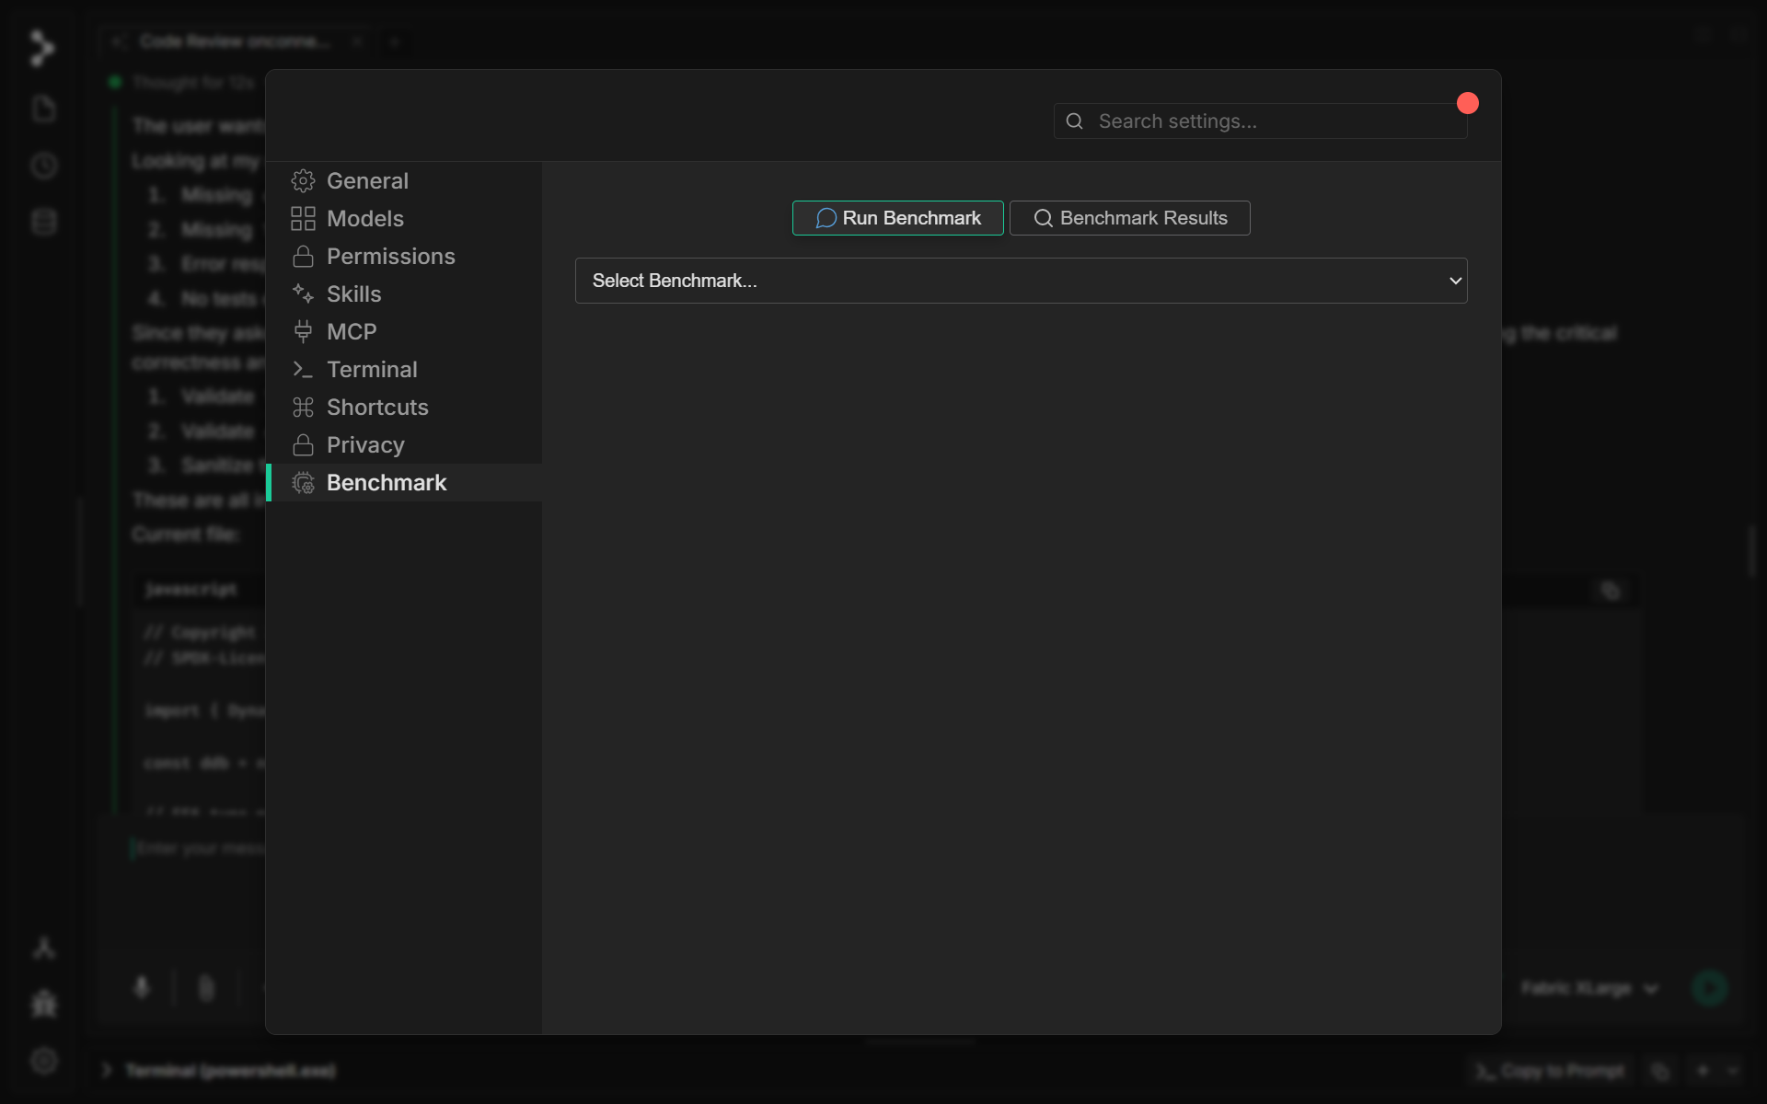
Task: Click the chat message input field
Action: coord(198,848)
